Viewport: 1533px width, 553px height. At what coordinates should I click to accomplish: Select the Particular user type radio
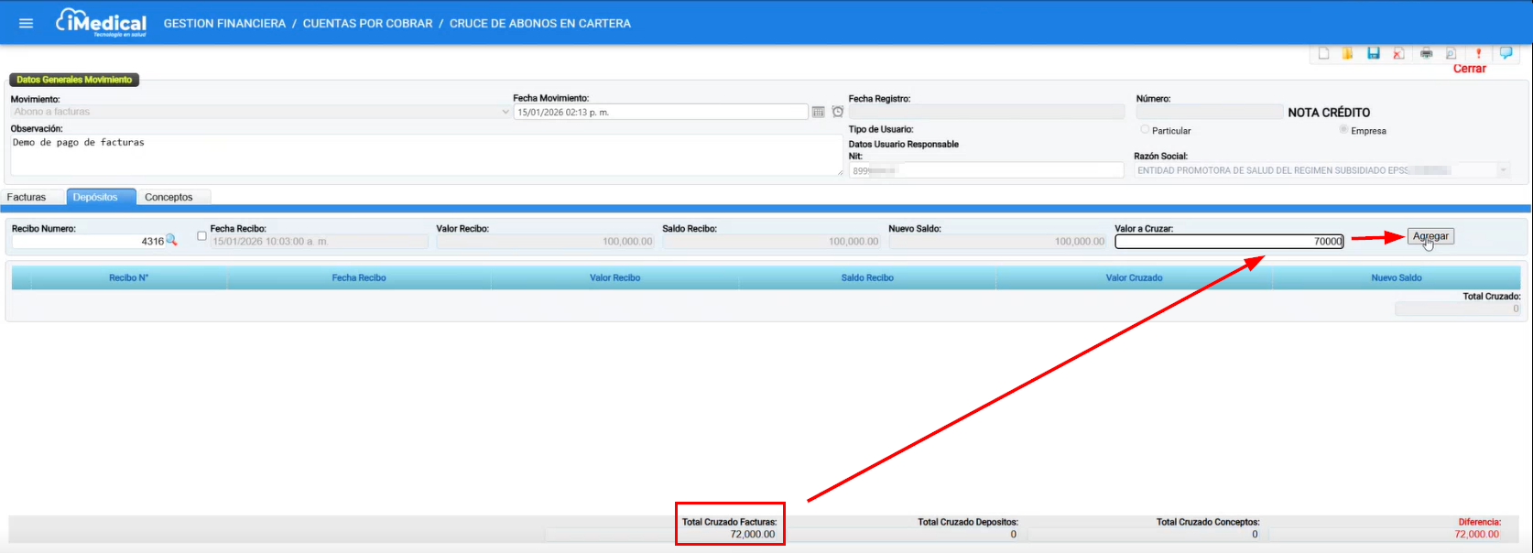click(x=1145, y=130)
